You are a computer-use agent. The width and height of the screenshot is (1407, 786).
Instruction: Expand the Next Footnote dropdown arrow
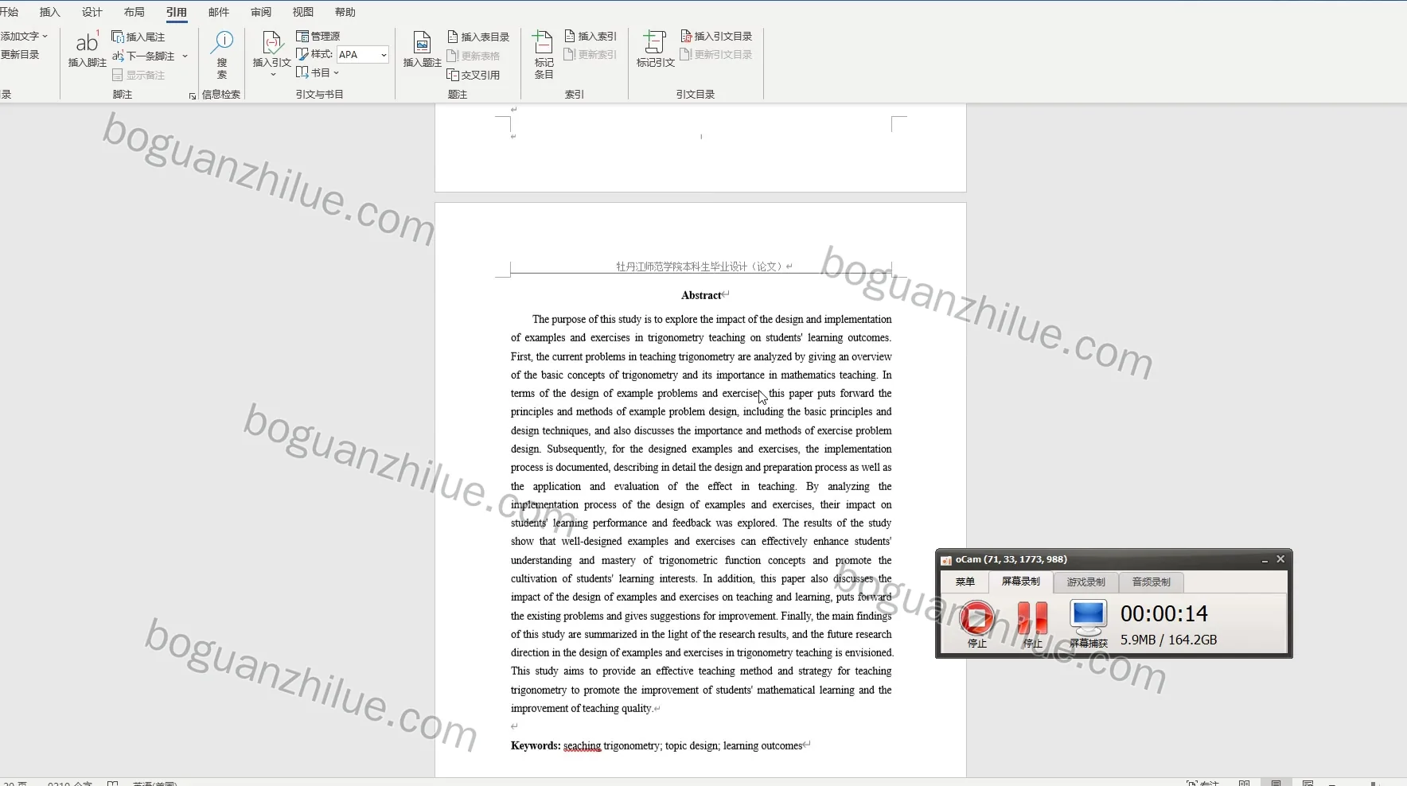tap(185, 56)
